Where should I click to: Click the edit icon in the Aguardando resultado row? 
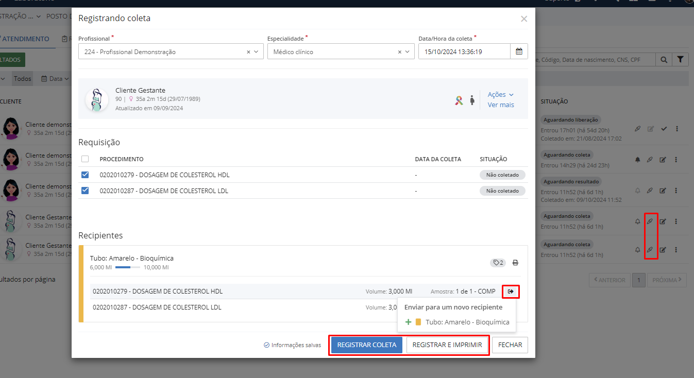[x=663, y=191]
